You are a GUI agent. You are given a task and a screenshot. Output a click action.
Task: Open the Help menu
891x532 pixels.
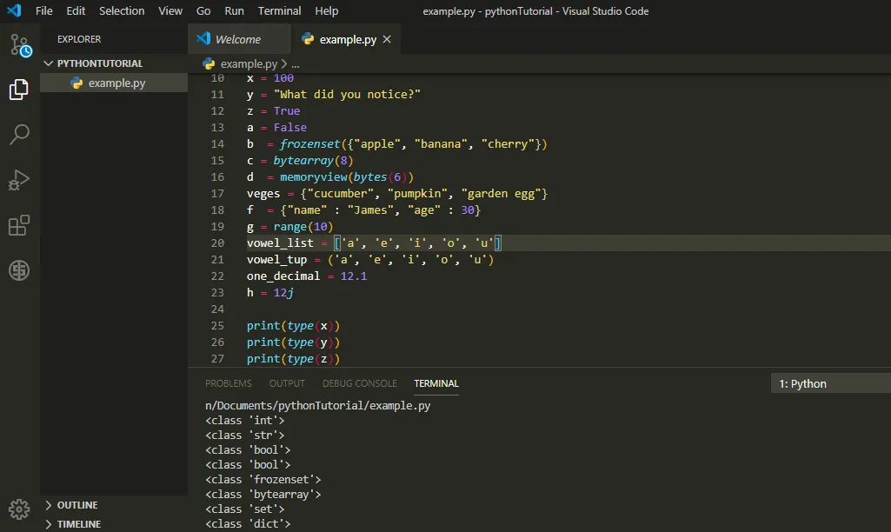(327, 10)
